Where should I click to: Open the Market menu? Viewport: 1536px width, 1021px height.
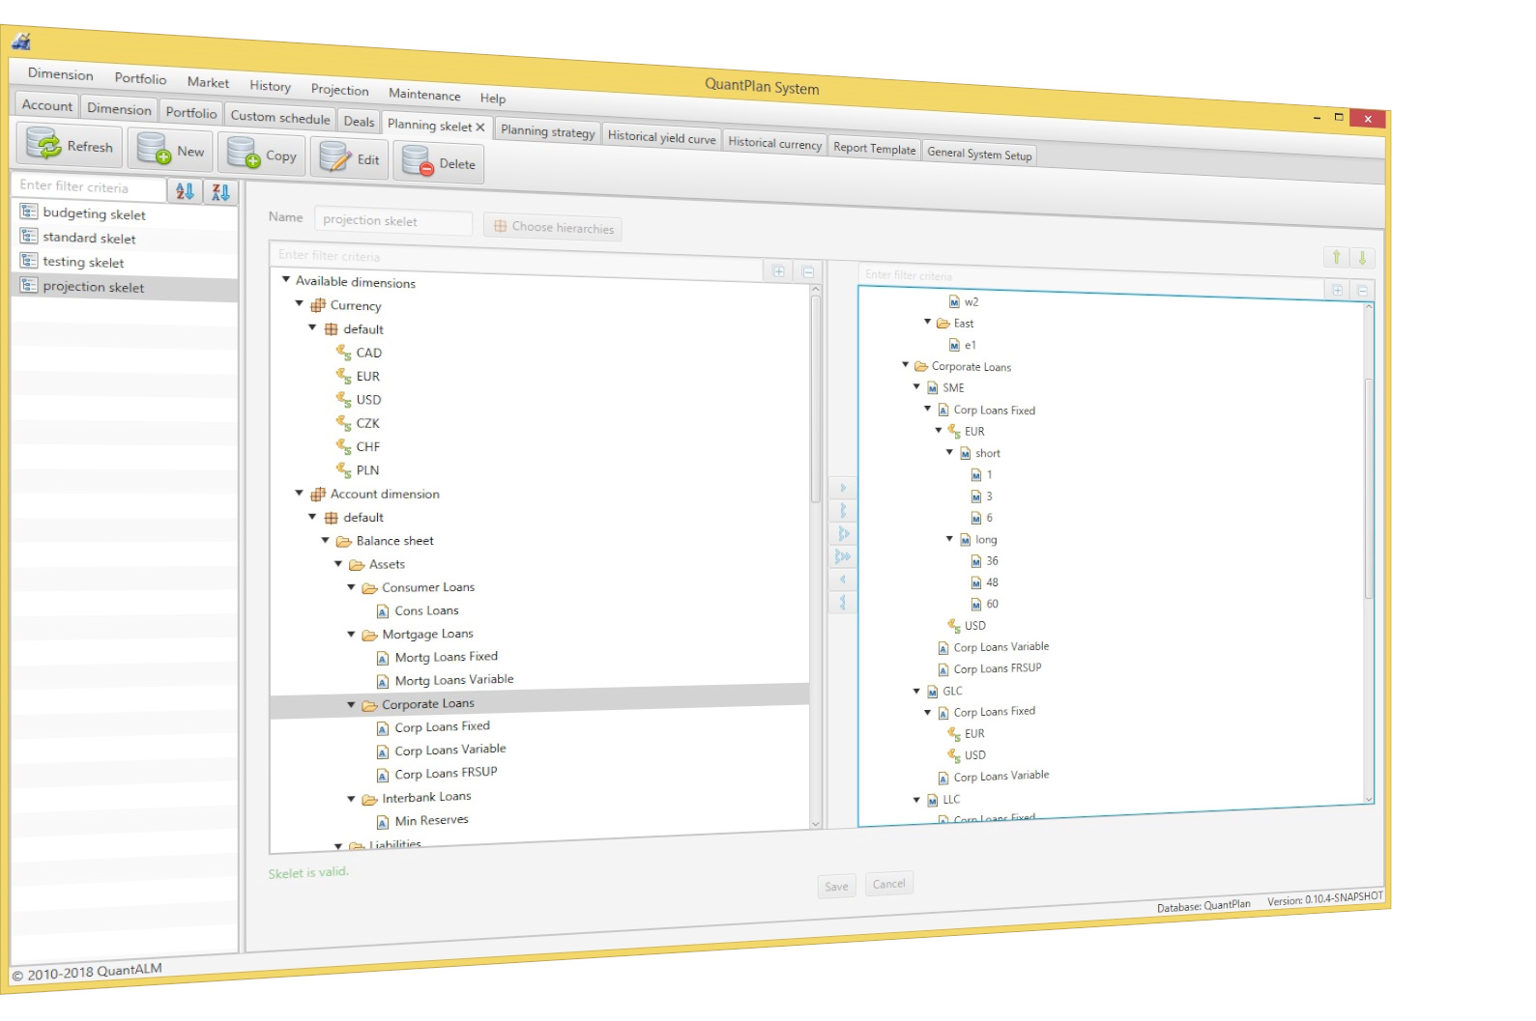(x=208, y=82)
